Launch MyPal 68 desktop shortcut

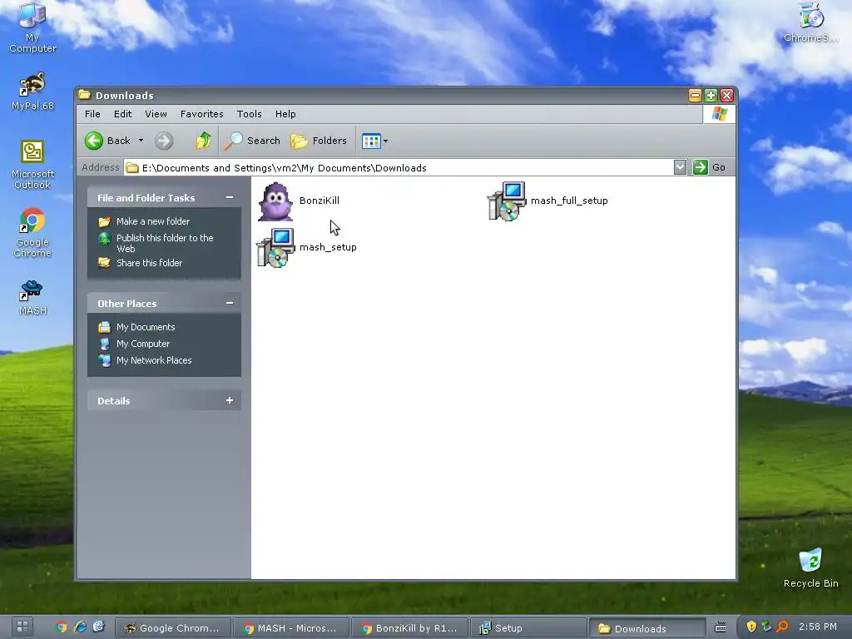click(32, 92)
